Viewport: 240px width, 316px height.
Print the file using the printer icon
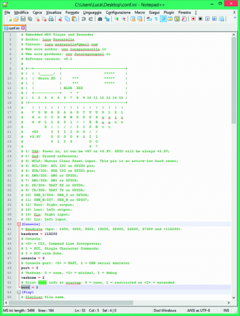point(51,19)
